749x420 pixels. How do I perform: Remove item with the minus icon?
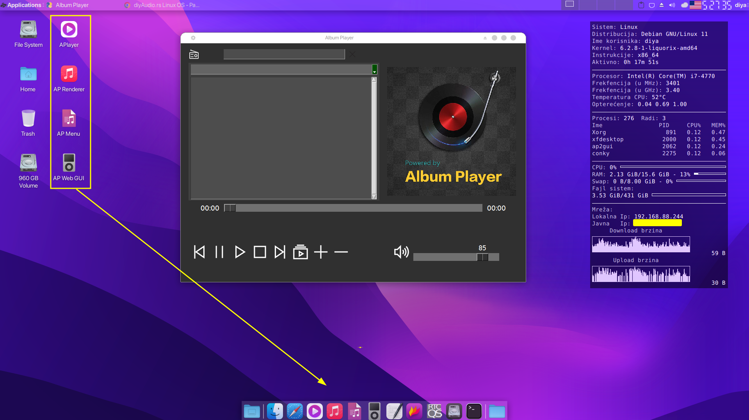pyautogui.click(x=341, y=252)
